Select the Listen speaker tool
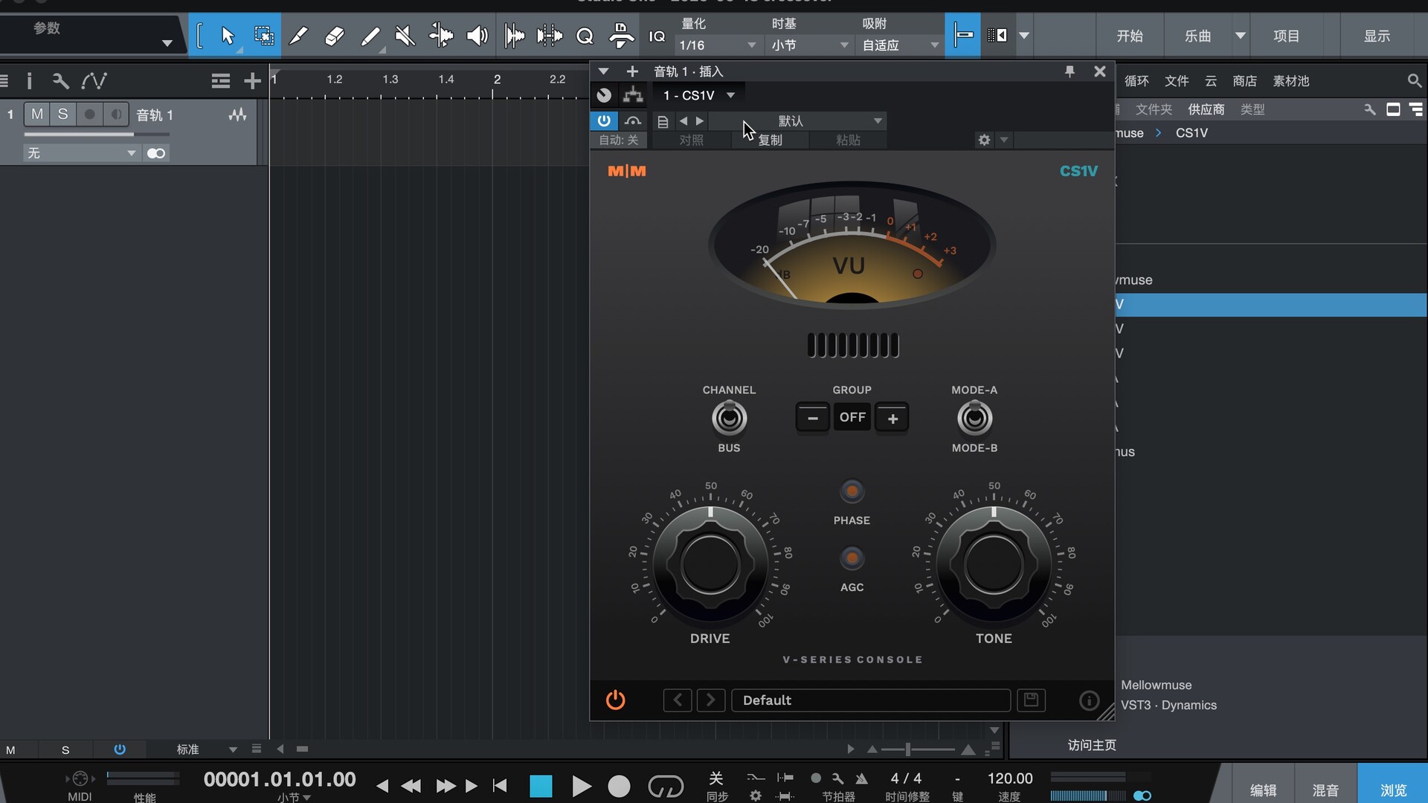1428x803 pixels. [477, 36]
